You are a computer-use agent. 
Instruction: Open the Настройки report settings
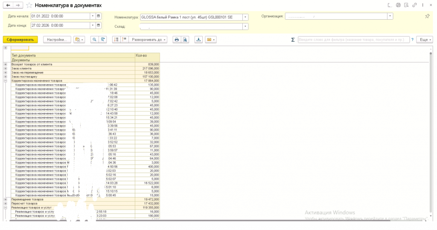(x=57, y=39)
